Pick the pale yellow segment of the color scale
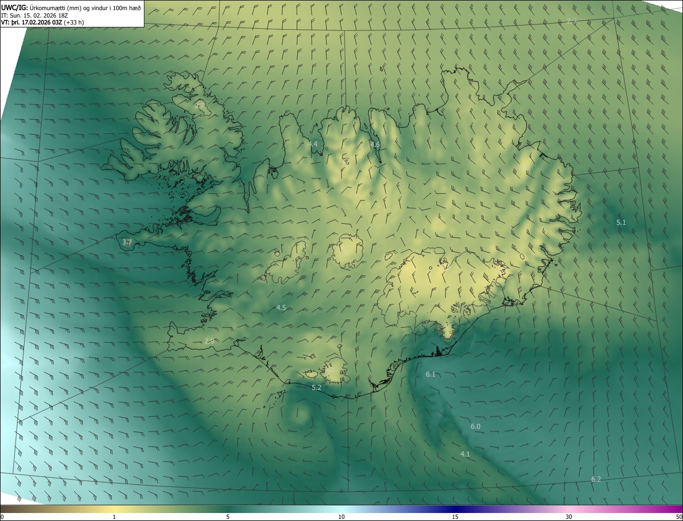The width and height of the screenshot is (683, 521). coord(114,509)
